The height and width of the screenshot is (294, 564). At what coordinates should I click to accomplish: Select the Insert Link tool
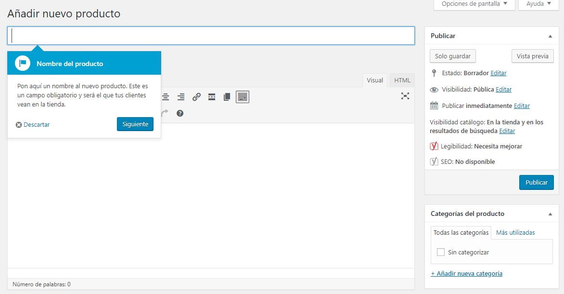point(196,96)
